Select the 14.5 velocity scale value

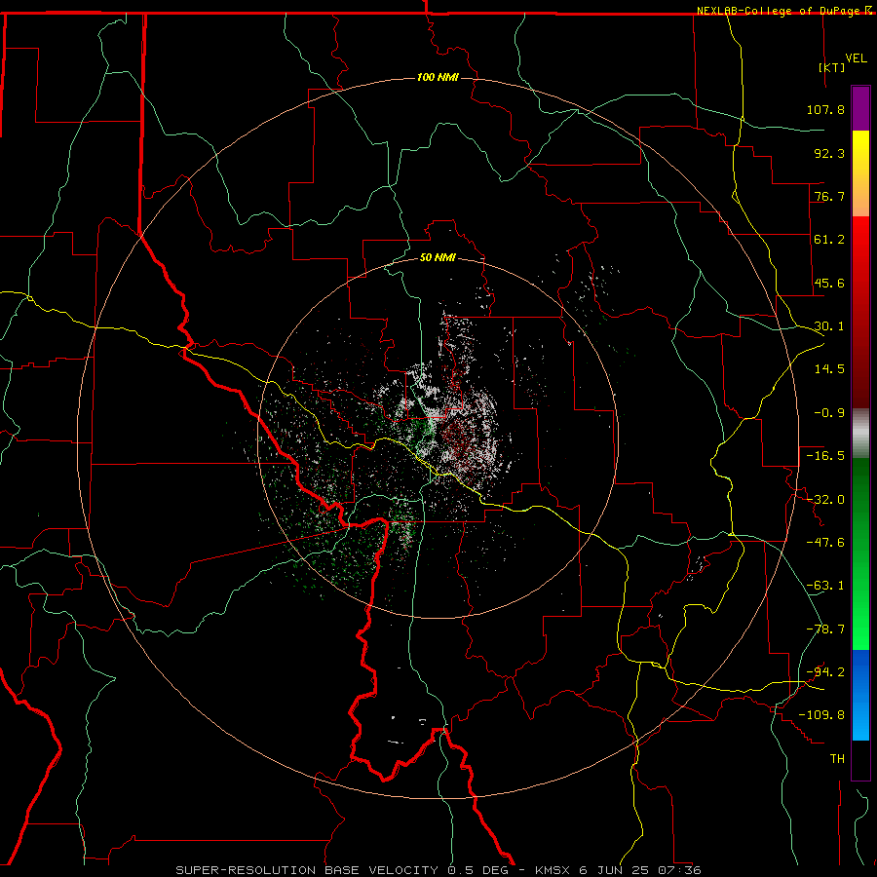[x=829, y=369]
